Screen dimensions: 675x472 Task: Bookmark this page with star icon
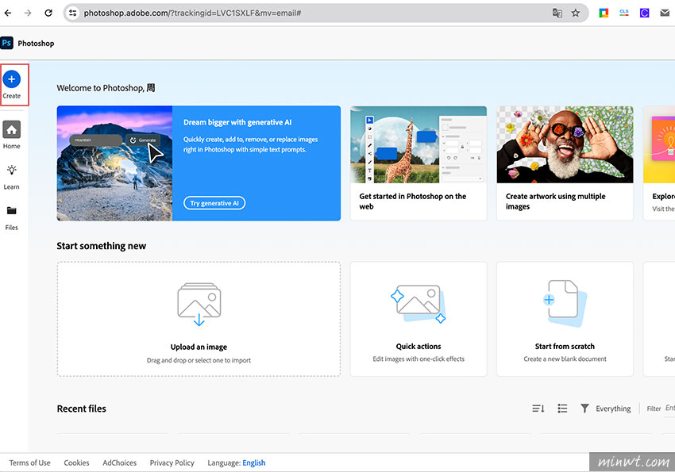point(576,13)
